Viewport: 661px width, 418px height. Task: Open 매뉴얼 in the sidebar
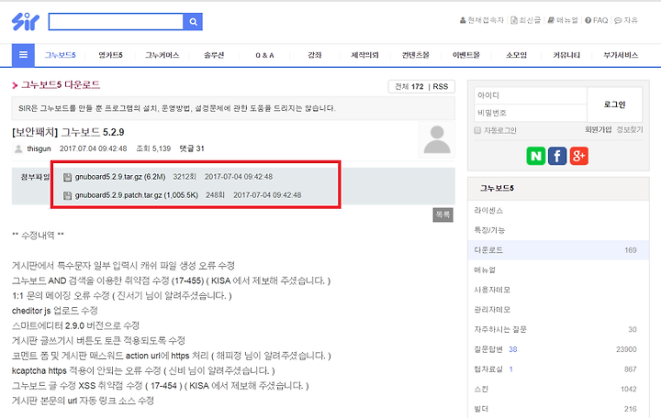click(485, 269)
